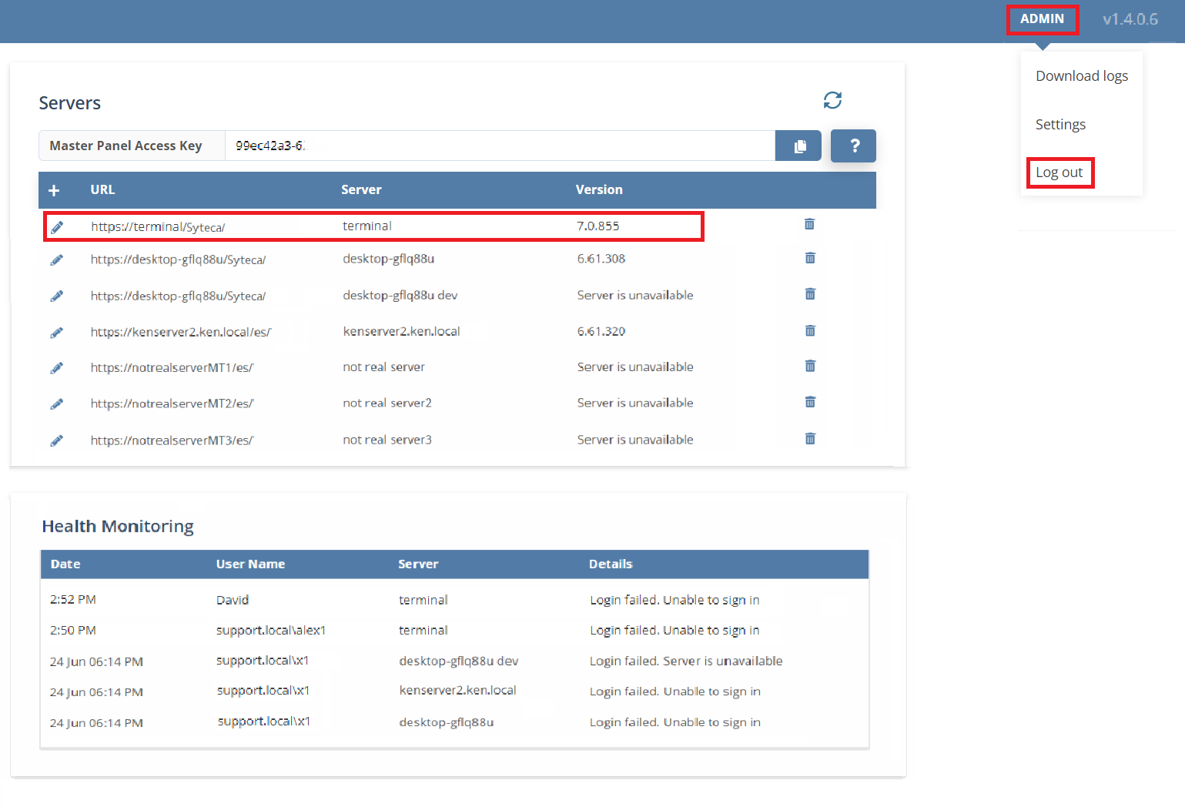Delete the not real server2 entry

(x=810, y=402)
